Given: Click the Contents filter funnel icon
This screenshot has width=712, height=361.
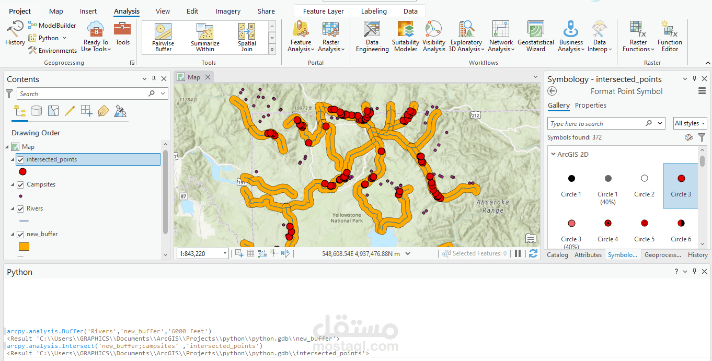Looking at the screenshot, I should 9,94.
